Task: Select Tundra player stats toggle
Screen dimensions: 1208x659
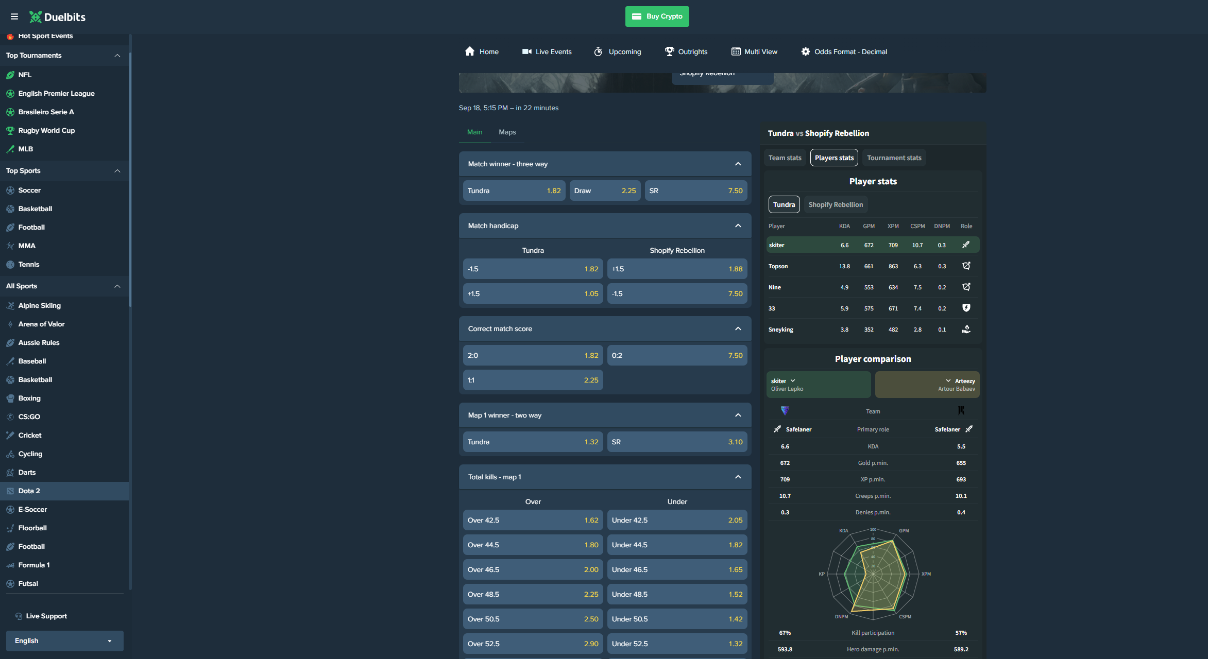Action: 784,205
